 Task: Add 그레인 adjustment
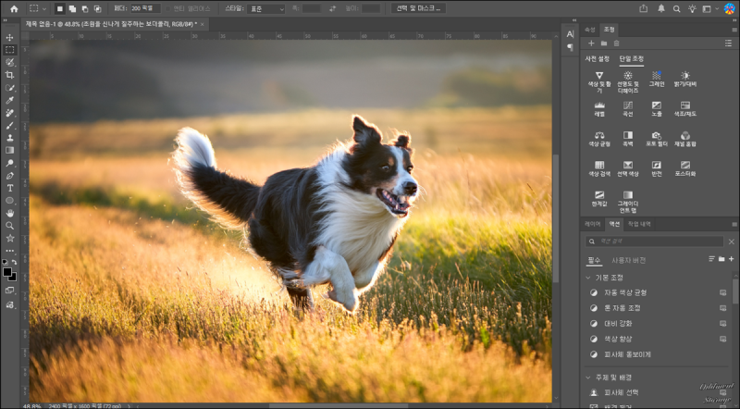pyautogui.click(x=657, y=79)
